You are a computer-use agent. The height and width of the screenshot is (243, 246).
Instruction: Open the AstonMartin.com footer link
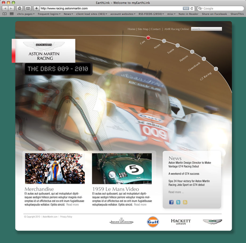(50, 217)
